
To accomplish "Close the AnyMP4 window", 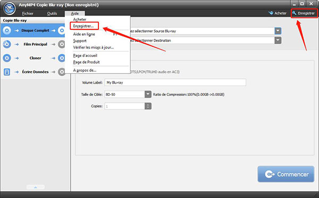I will click(x=311, y=4).
